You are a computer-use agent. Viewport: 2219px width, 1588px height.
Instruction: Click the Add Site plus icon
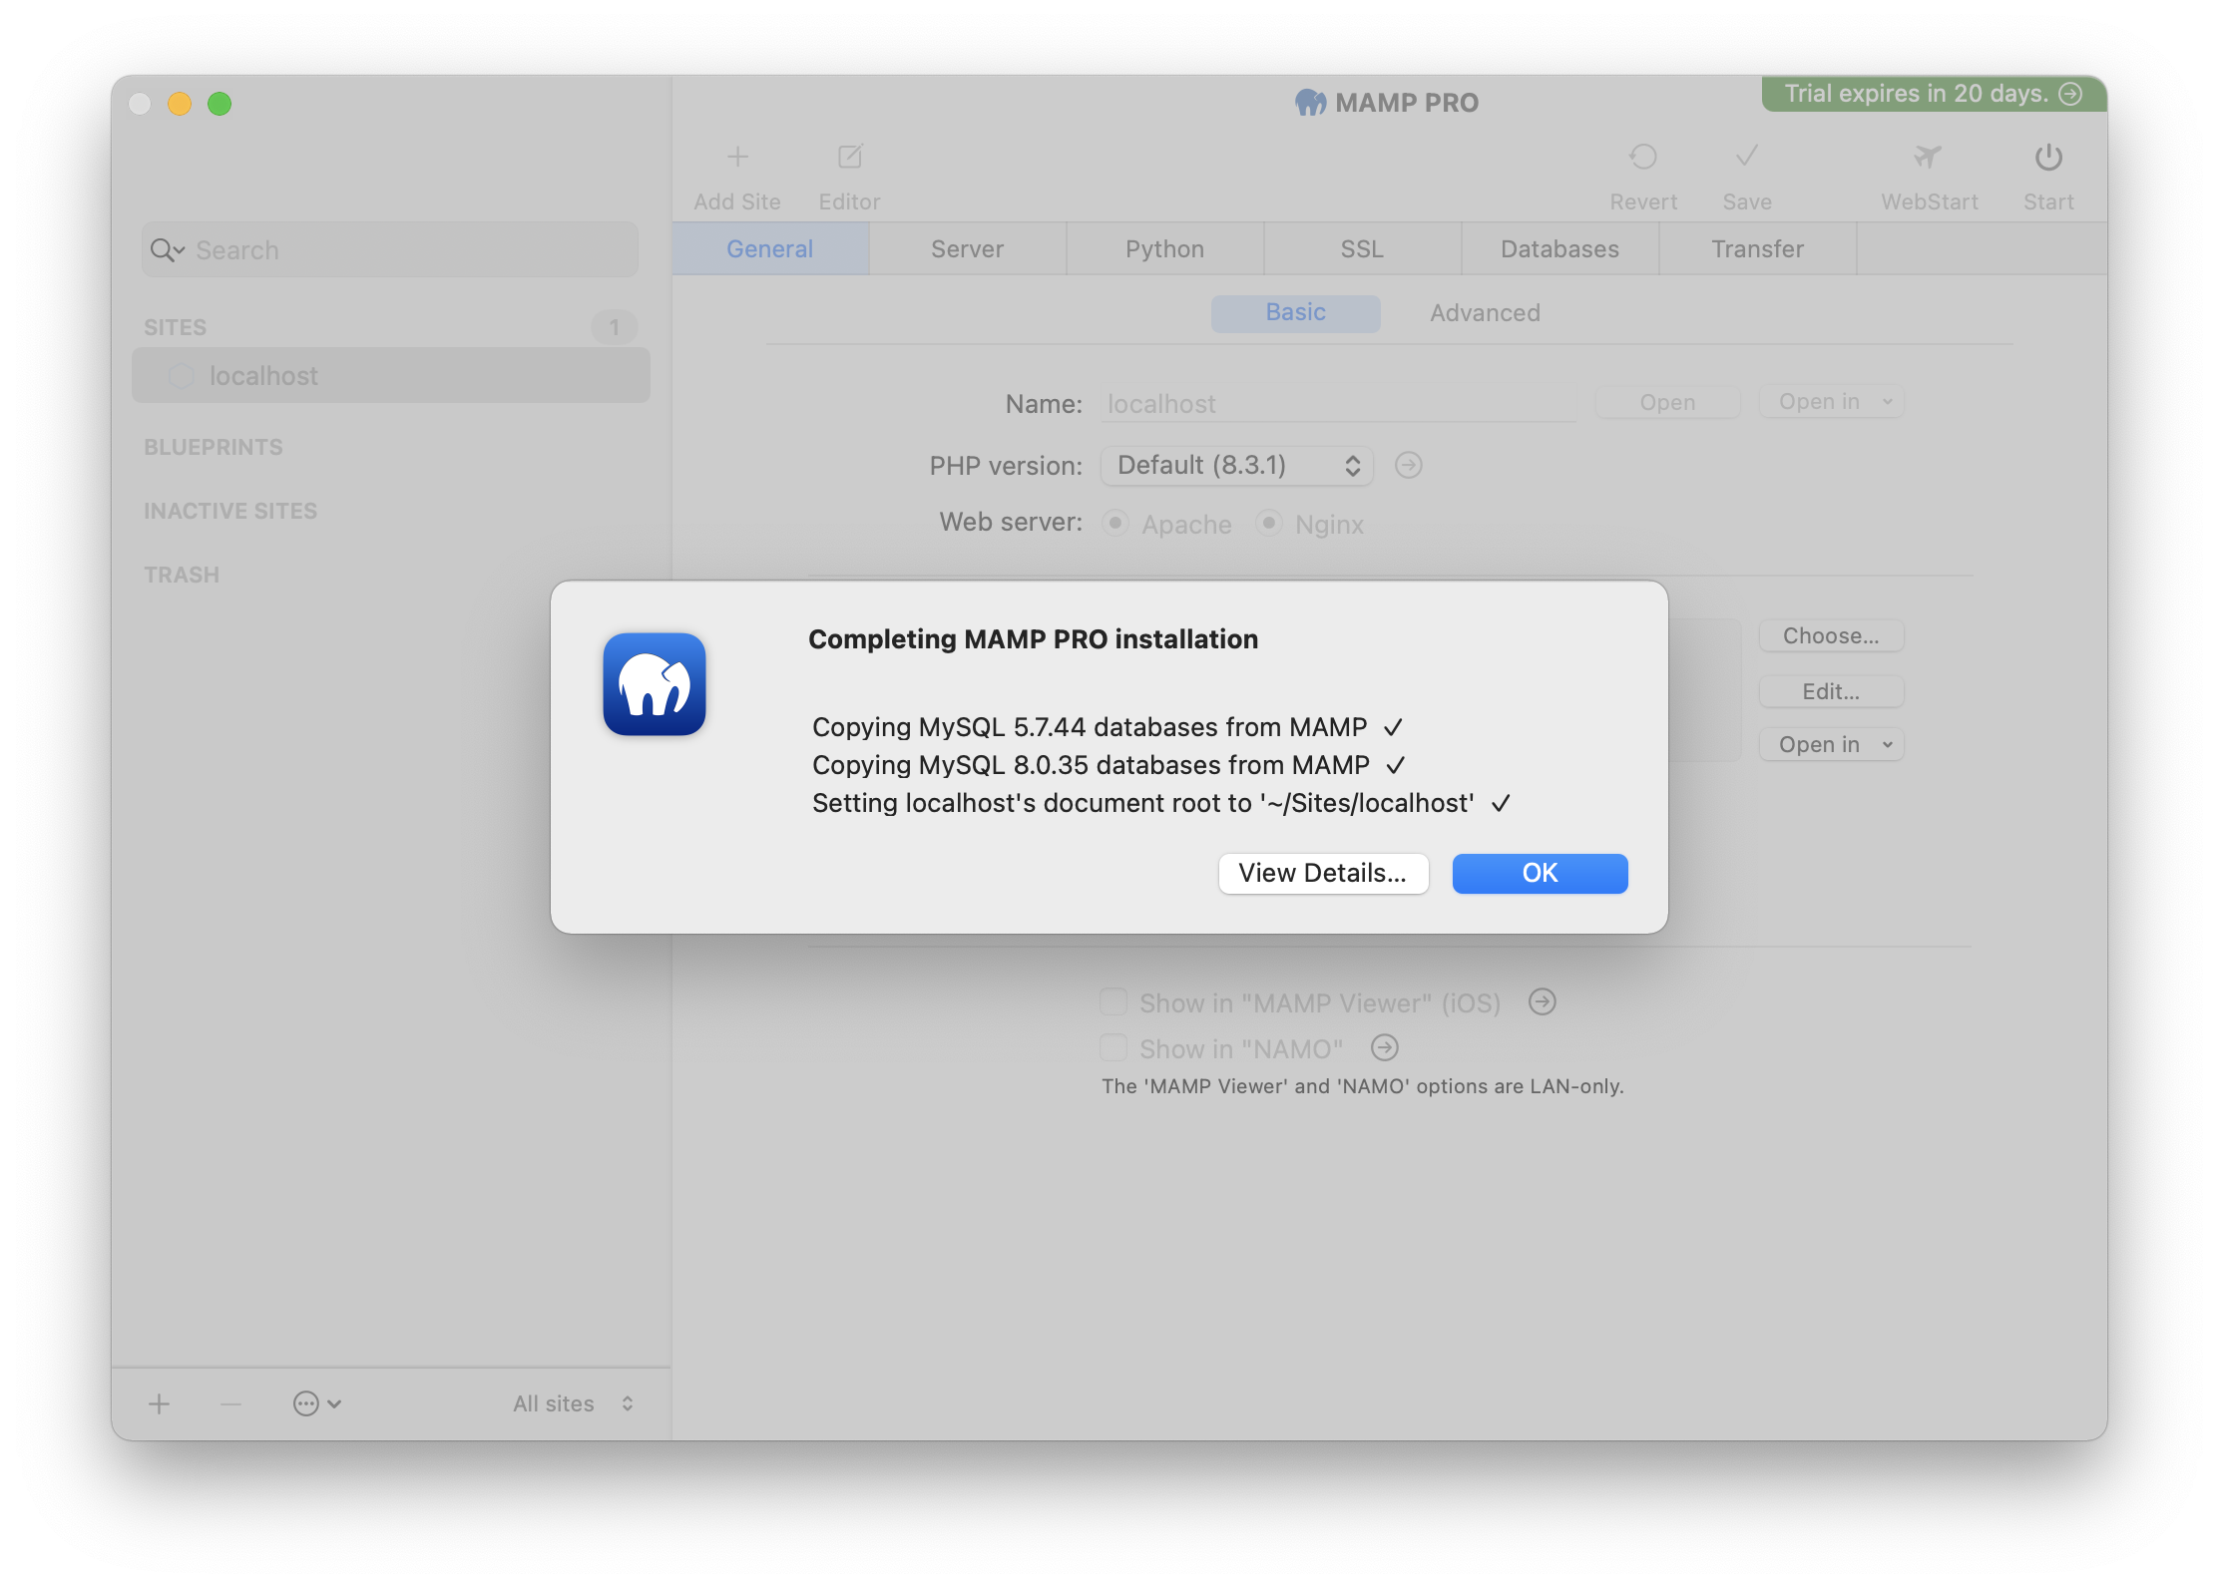tap(737, 157)
